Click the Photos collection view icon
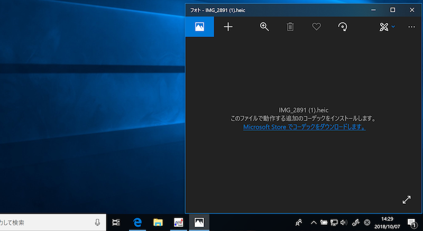The width and height of the screenshot is (423, 231). click(199, 27)
